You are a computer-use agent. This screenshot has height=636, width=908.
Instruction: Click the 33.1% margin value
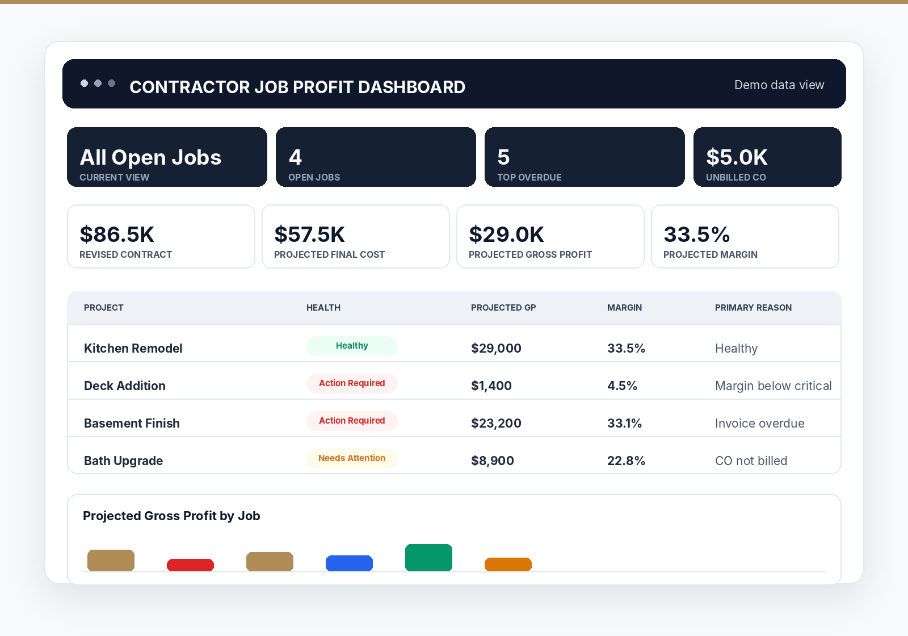point(624,423)
